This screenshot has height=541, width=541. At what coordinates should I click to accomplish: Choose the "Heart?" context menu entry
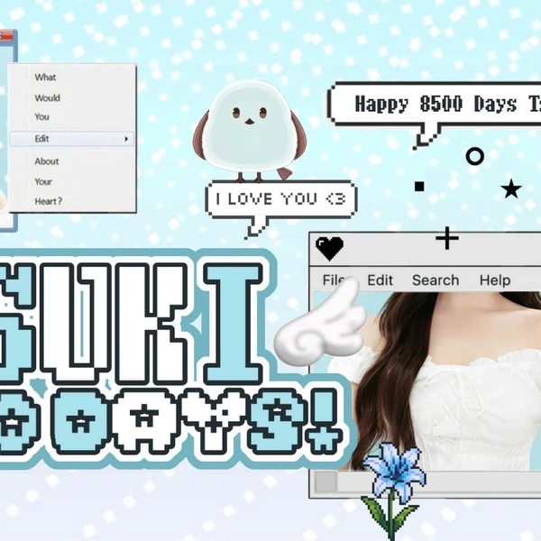49,201
